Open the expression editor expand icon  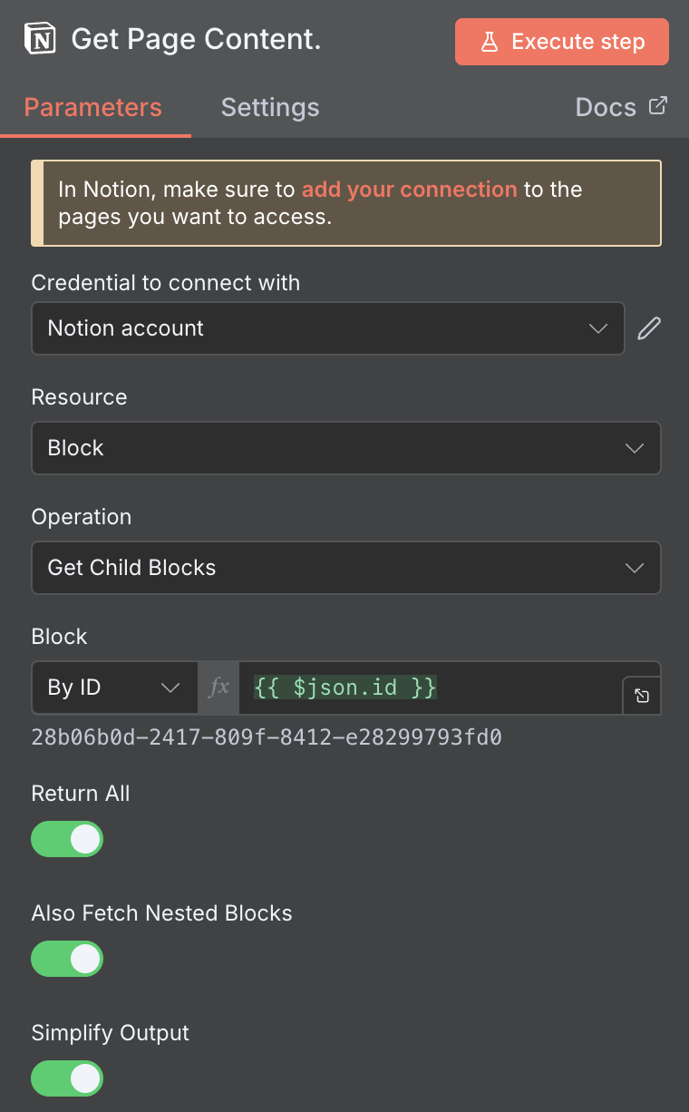coord(642,697)
